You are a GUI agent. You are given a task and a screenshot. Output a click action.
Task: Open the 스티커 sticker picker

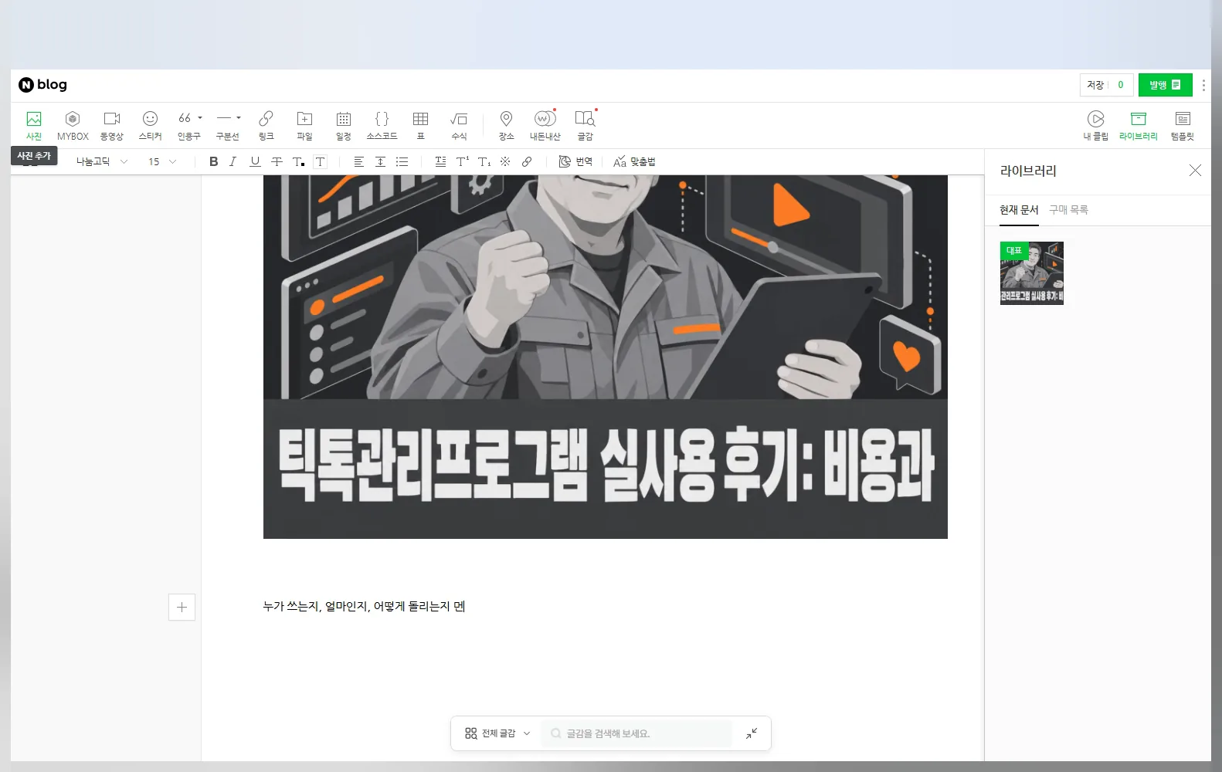pos(151,125)
